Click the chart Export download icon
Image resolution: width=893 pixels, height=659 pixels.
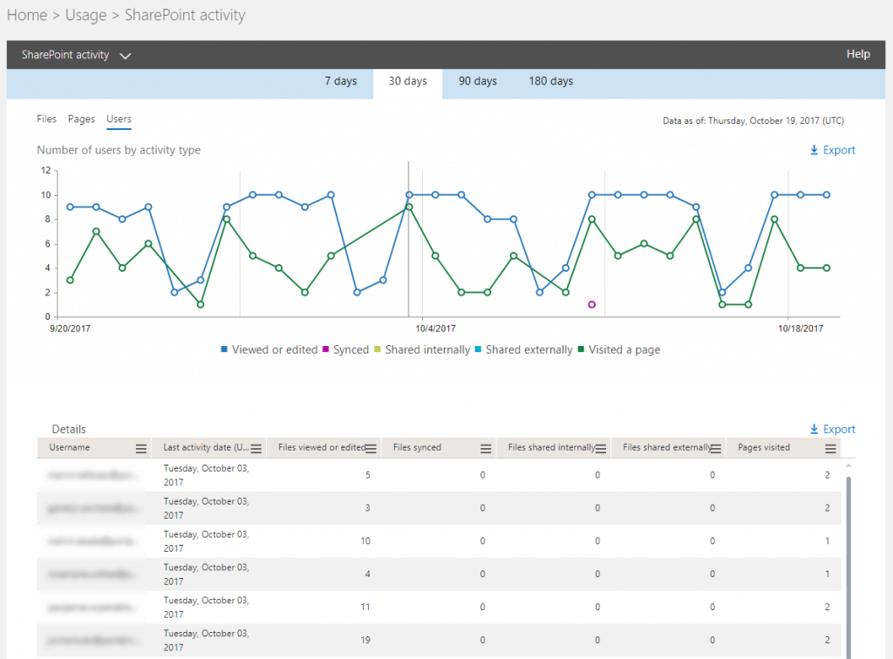tap(815, 150)
